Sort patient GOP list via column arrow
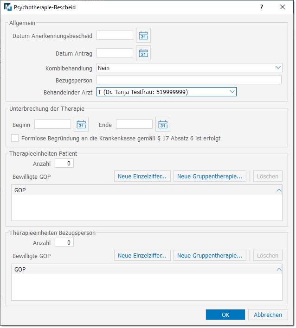Screen dimensions: 296x328 click(x=279, y=190)
